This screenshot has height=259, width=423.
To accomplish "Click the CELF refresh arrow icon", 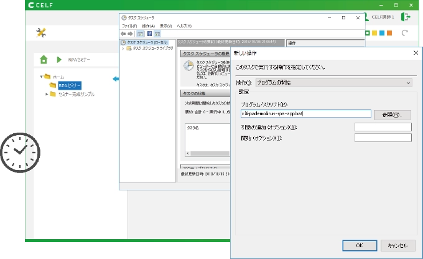I will [x=404, y=33].
